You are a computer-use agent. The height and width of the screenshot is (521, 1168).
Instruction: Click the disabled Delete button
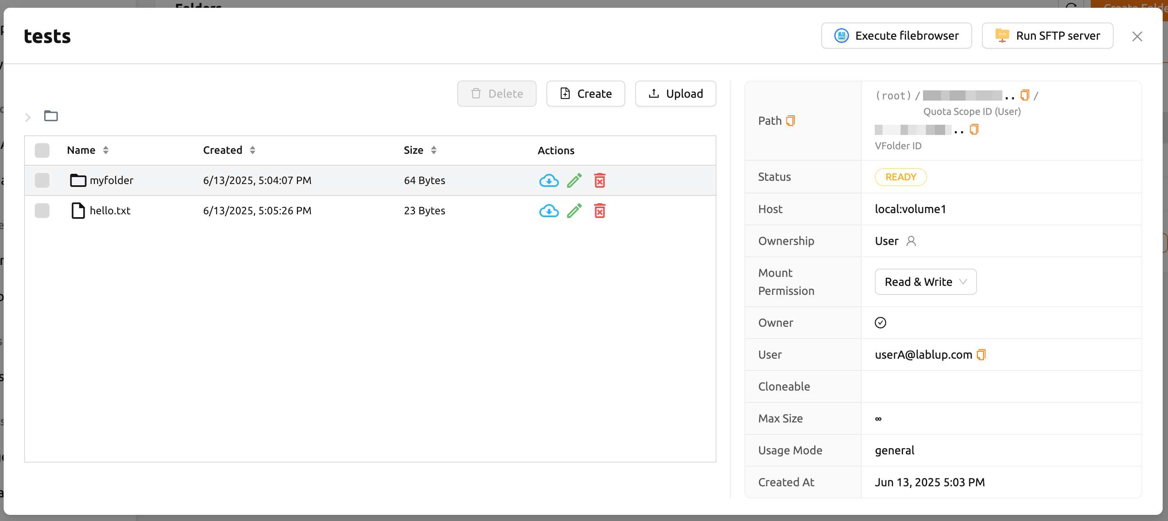coord(496,94)
